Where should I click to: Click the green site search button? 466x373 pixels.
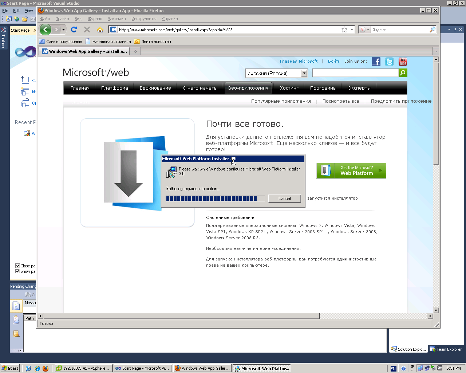click(403, 73)
